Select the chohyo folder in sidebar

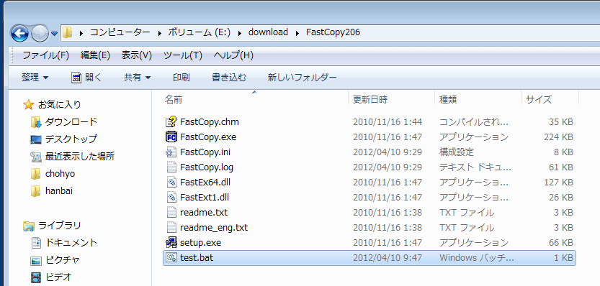pyautogui.click(x=53, y=174)
